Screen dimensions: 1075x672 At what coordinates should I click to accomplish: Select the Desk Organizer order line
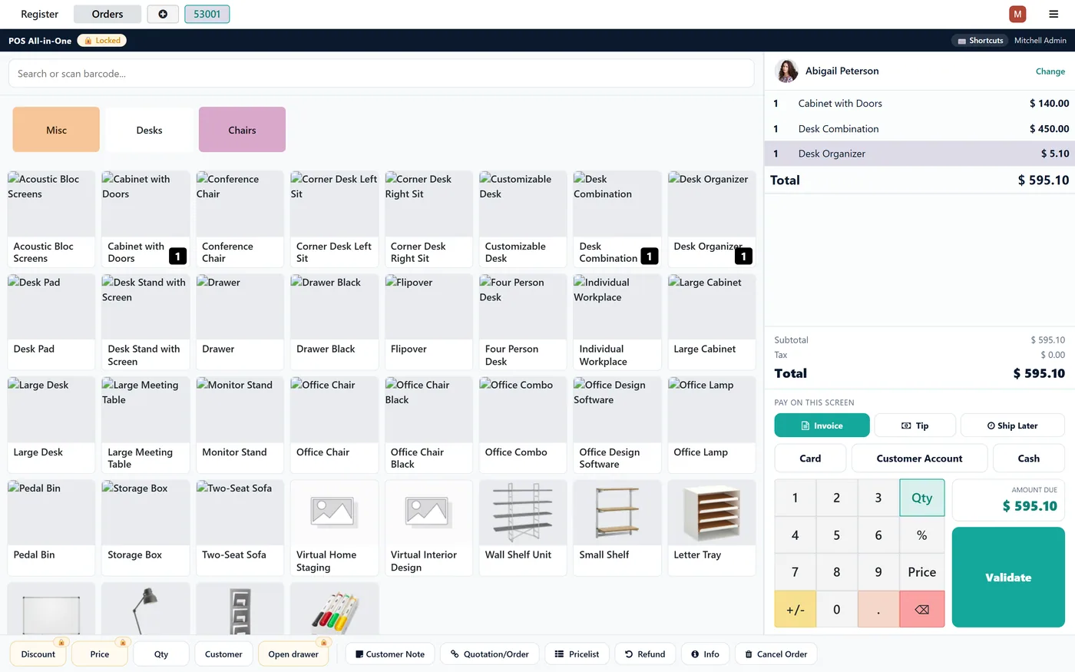click(x=919, y=154)
